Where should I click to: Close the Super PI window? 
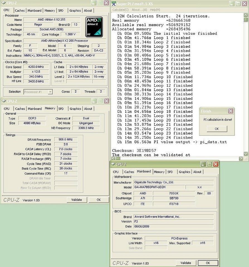coord(245,4)
